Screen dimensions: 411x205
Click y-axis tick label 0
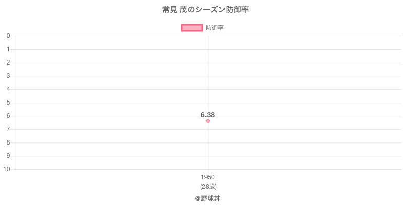[x=8, y=36]
